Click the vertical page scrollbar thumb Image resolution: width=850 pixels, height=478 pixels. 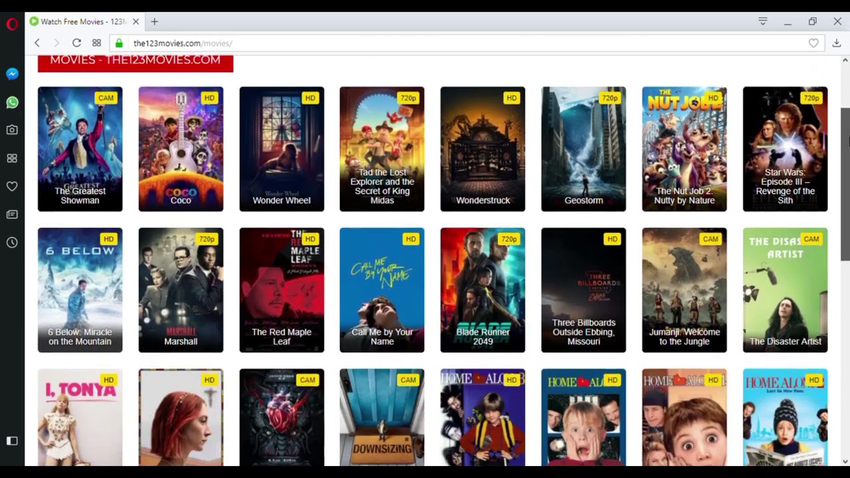coord(845,184)
